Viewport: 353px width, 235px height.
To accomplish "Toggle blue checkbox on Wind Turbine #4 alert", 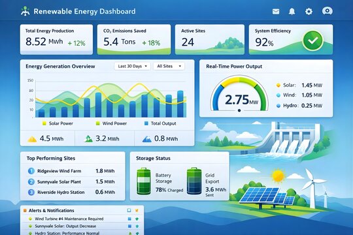I will tap(129, 219).
